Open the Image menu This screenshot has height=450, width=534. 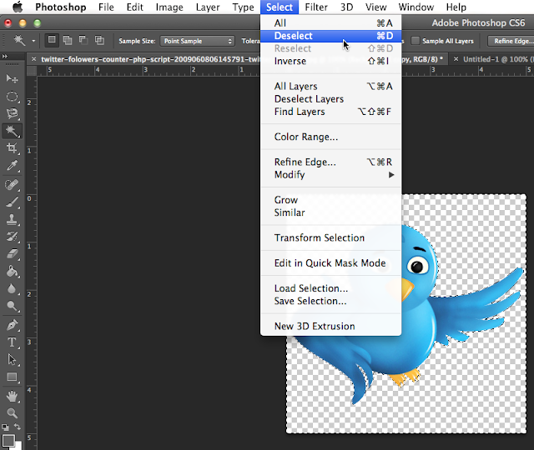169,7
